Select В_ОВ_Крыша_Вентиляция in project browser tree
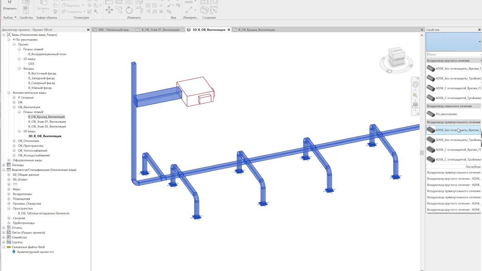This screenshot has width=482, height=271. (46, 117)
